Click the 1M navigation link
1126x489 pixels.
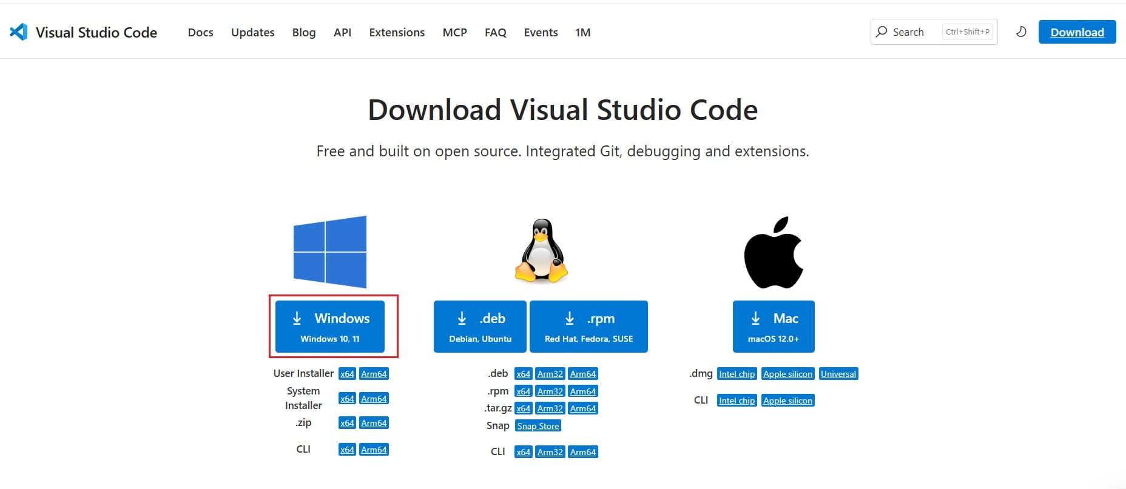click(582, 32)
